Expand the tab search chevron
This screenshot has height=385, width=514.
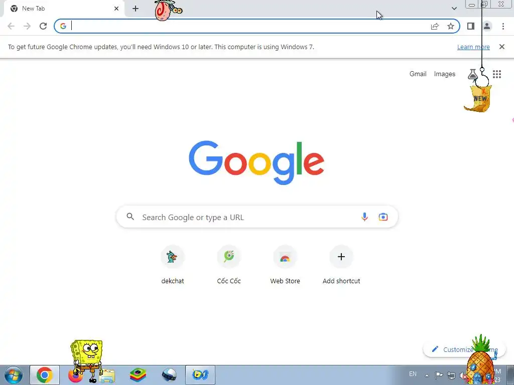coord(454,9)
